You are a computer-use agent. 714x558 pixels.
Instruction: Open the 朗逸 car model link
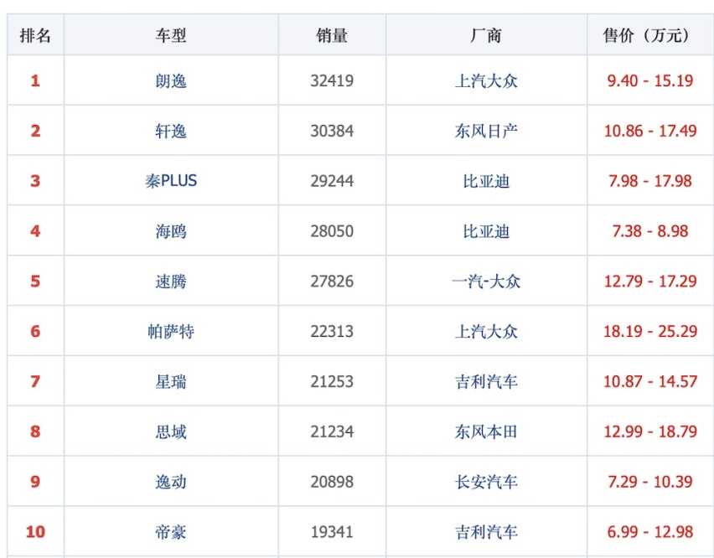click(x=171, y=81)
